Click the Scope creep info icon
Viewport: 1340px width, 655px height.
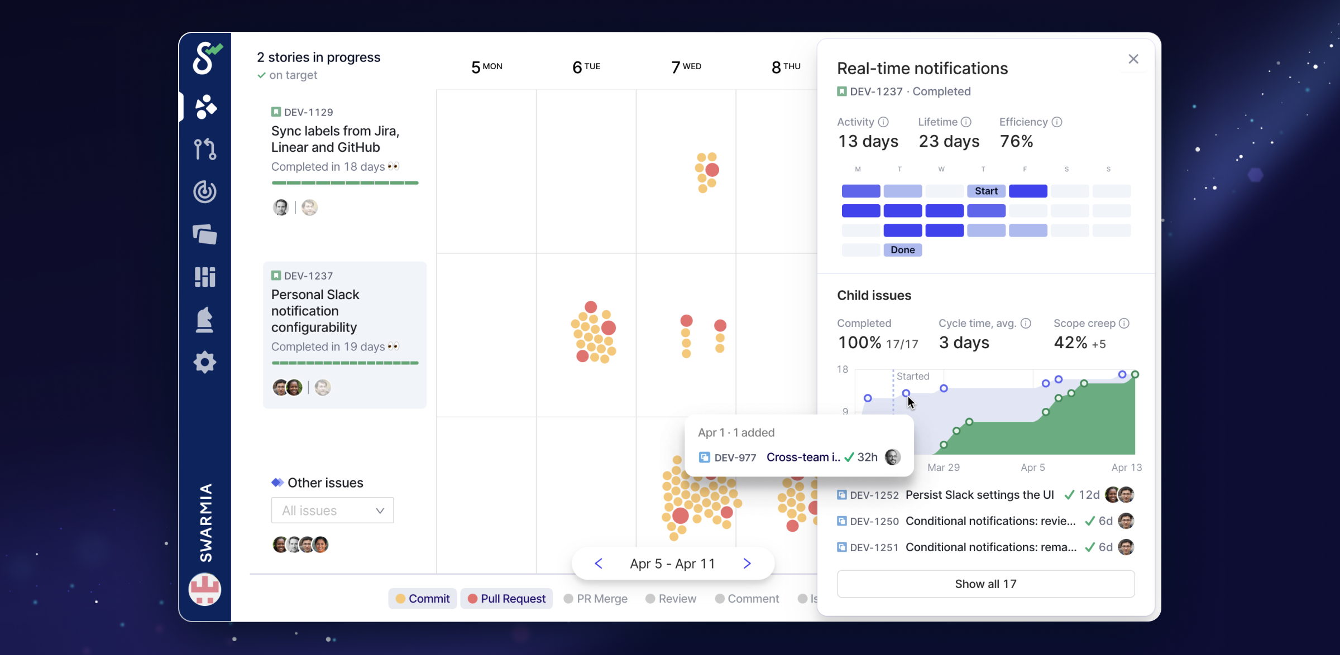[x=1124, y=324]
